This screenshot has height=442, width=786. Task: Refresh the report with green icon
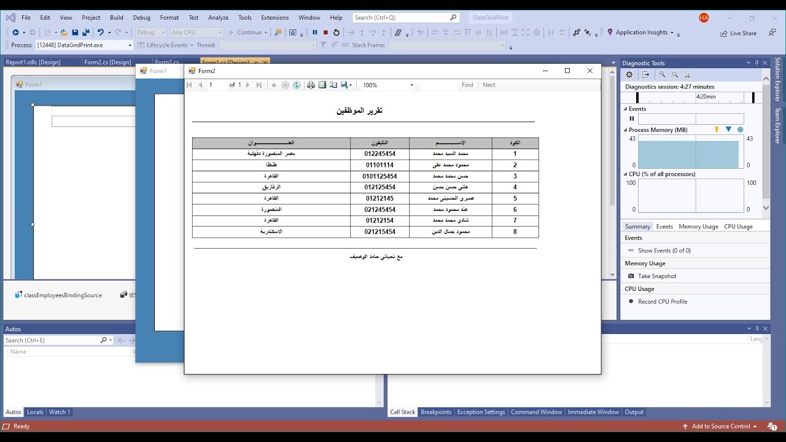click(x=297, y=85)
